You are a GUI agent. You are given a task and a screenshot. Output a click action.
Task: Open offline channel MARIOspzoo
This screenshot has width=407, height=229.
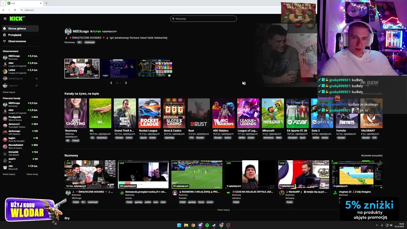(x=20, y=79)
